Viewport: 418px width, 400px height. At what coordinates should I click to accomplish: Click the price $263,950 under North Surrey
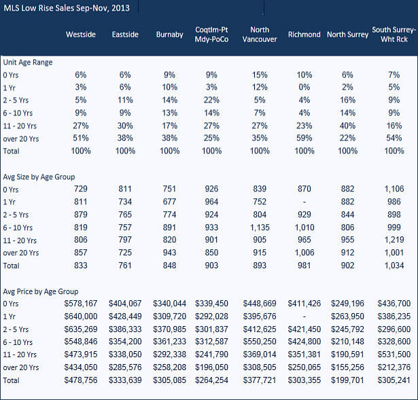click(x=347, y=316)
